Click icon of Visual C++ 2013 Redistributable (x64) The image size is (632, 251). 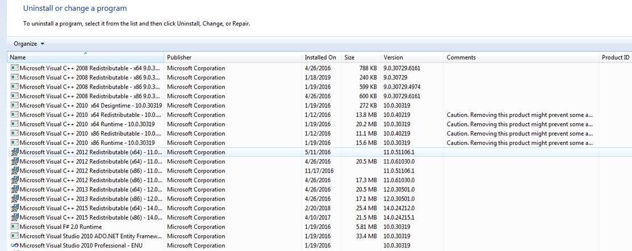pos(15,190)
